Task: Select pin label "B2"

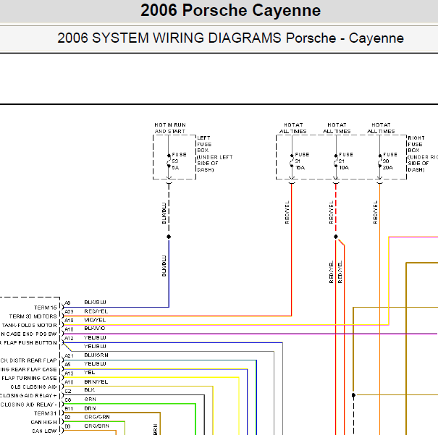Action: (x=67, y=418)
